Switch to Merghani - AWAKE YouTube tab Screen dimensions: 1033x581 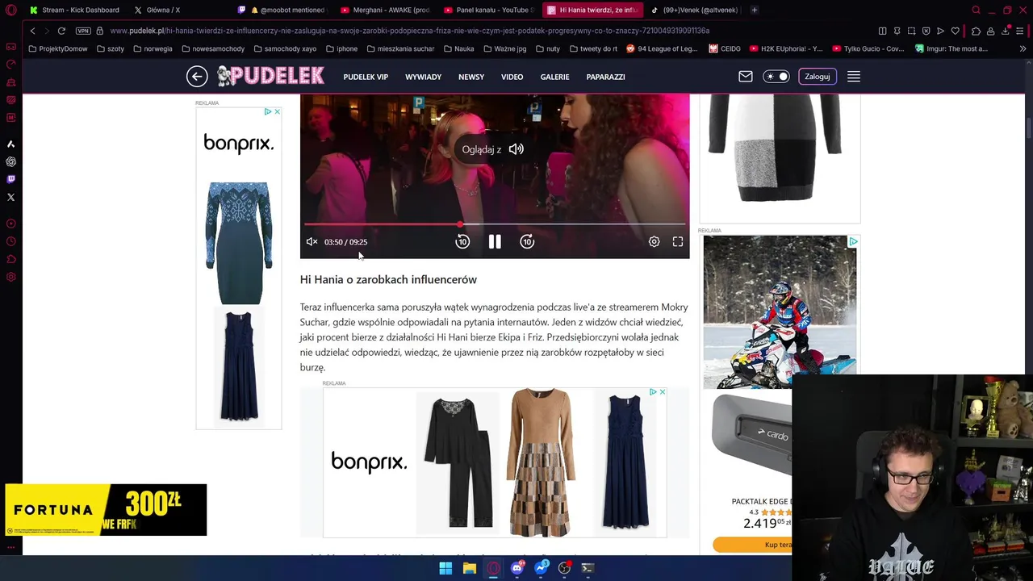click(386, 10)
